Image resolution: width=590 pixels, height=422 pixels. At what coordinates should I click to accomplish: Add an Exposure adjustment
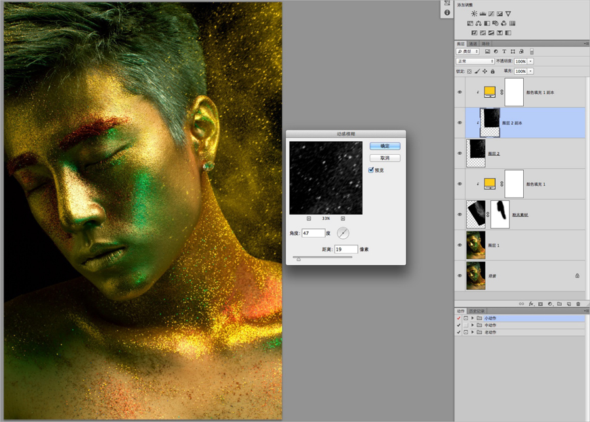[x=500, y=14]
